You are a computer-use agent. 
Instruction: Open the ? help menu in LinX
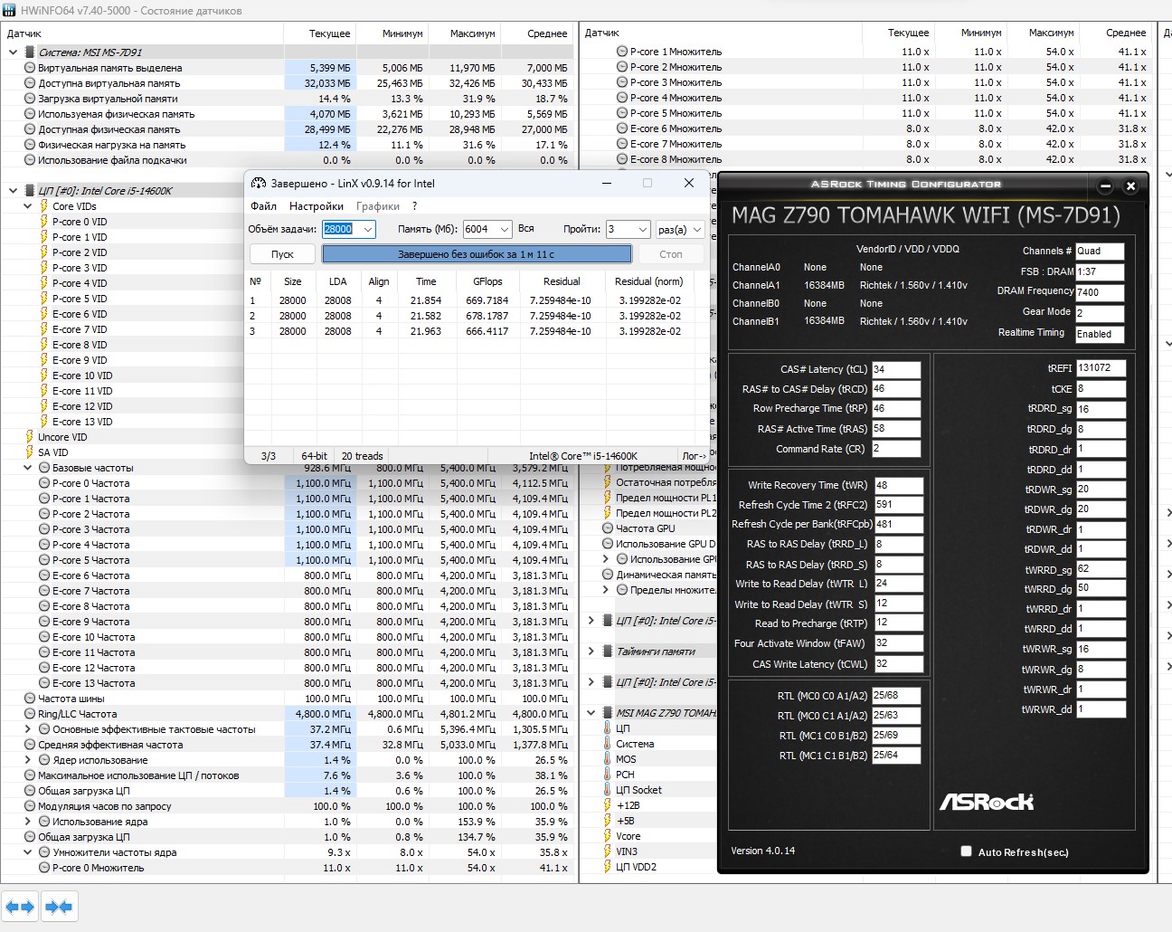point(415,206)
